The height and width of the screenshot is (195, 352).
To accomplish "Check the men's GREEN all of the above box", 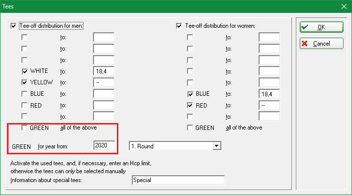I will point(24,128).
